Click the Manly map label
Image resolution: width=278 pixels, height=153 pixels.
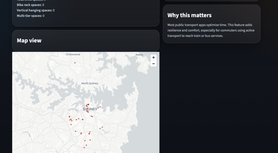click(139, 55)
